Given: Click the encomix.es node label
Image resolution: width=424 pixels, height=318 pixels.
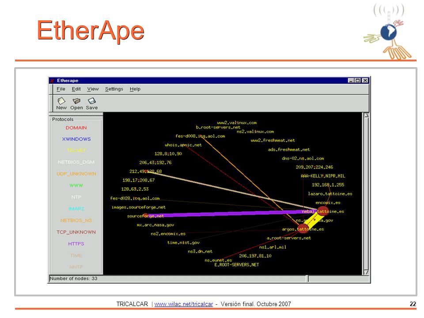Looking at the screenshot, I should point(328,203).
